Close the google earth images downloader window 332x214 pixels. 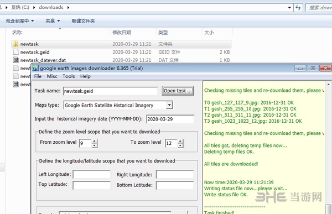pyautogui.click(x=325, y=68)
